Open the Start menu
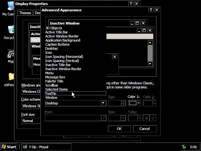The image size is (201, 151). tap(9, 147)
